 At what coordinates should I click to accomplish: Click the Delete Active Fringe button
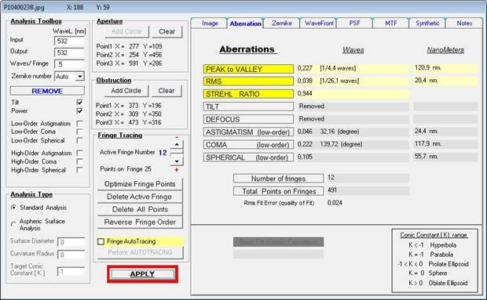[140, 197]
